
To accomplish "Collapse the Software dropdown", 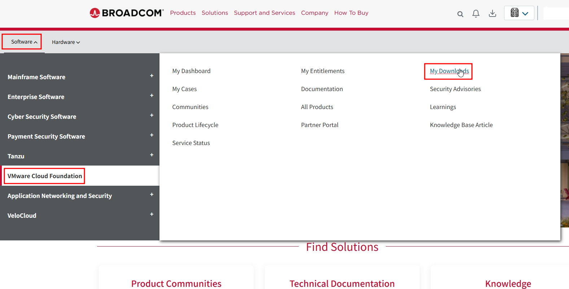I will tap(24, 42).
